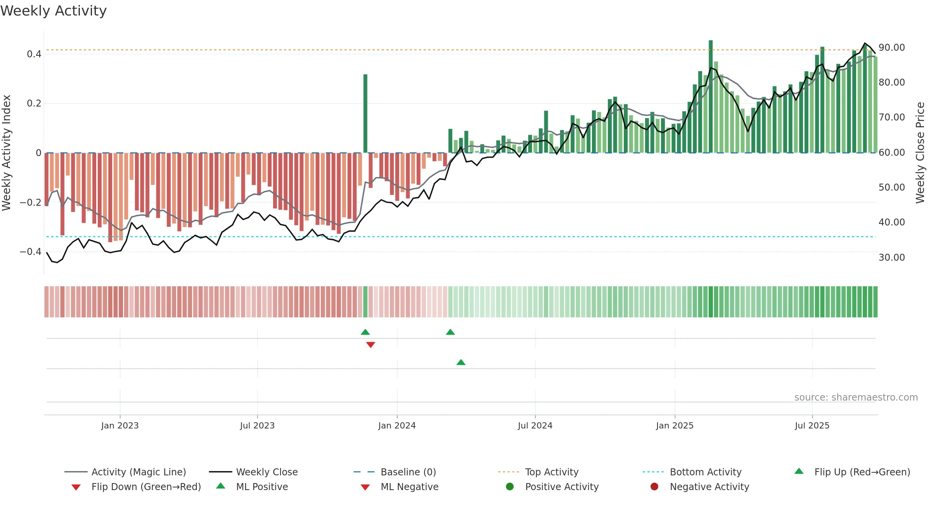Screen dimensions: 931x523
Task: Click the 0.4 left axis tick label
Action: 34,54
